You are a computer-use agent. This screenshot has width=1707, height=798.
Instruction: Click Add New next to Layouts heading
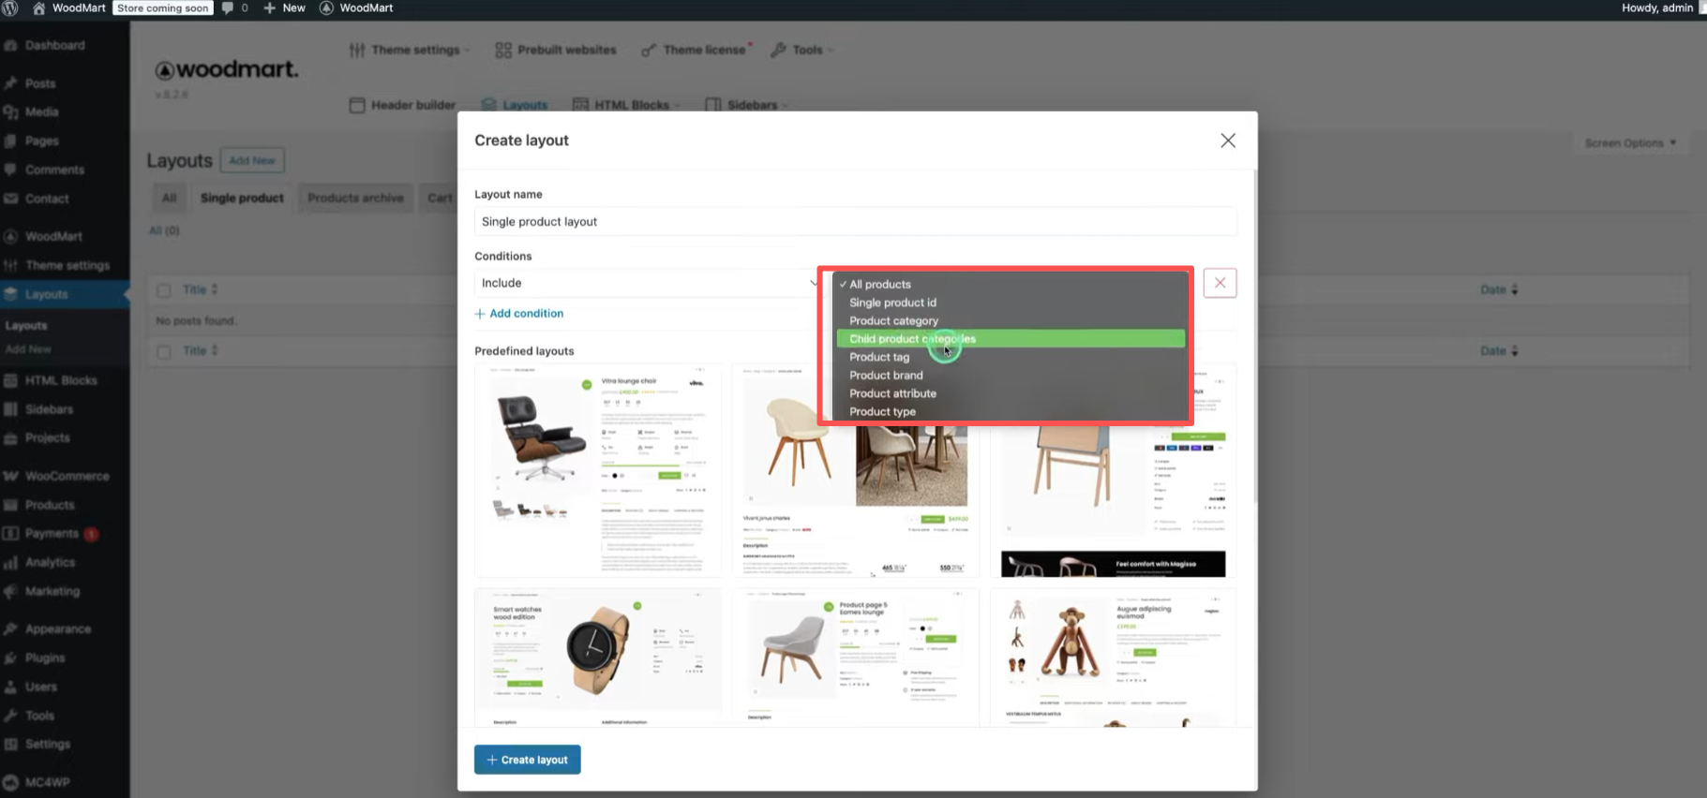pos(252,160)
